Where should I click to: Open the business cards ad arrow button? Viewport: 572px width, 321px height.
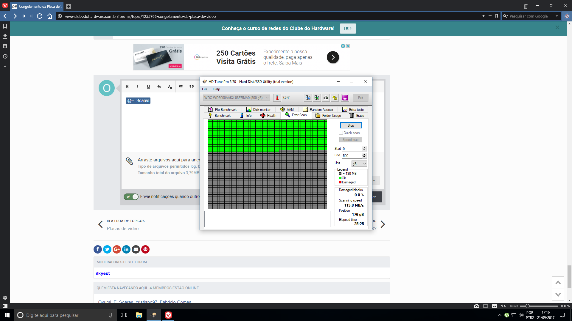point(333,57)
